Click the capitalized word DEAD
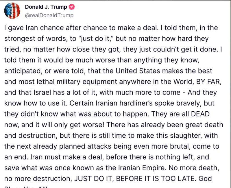The width and height of the screenshot is (231, 188). click(200, 114)
